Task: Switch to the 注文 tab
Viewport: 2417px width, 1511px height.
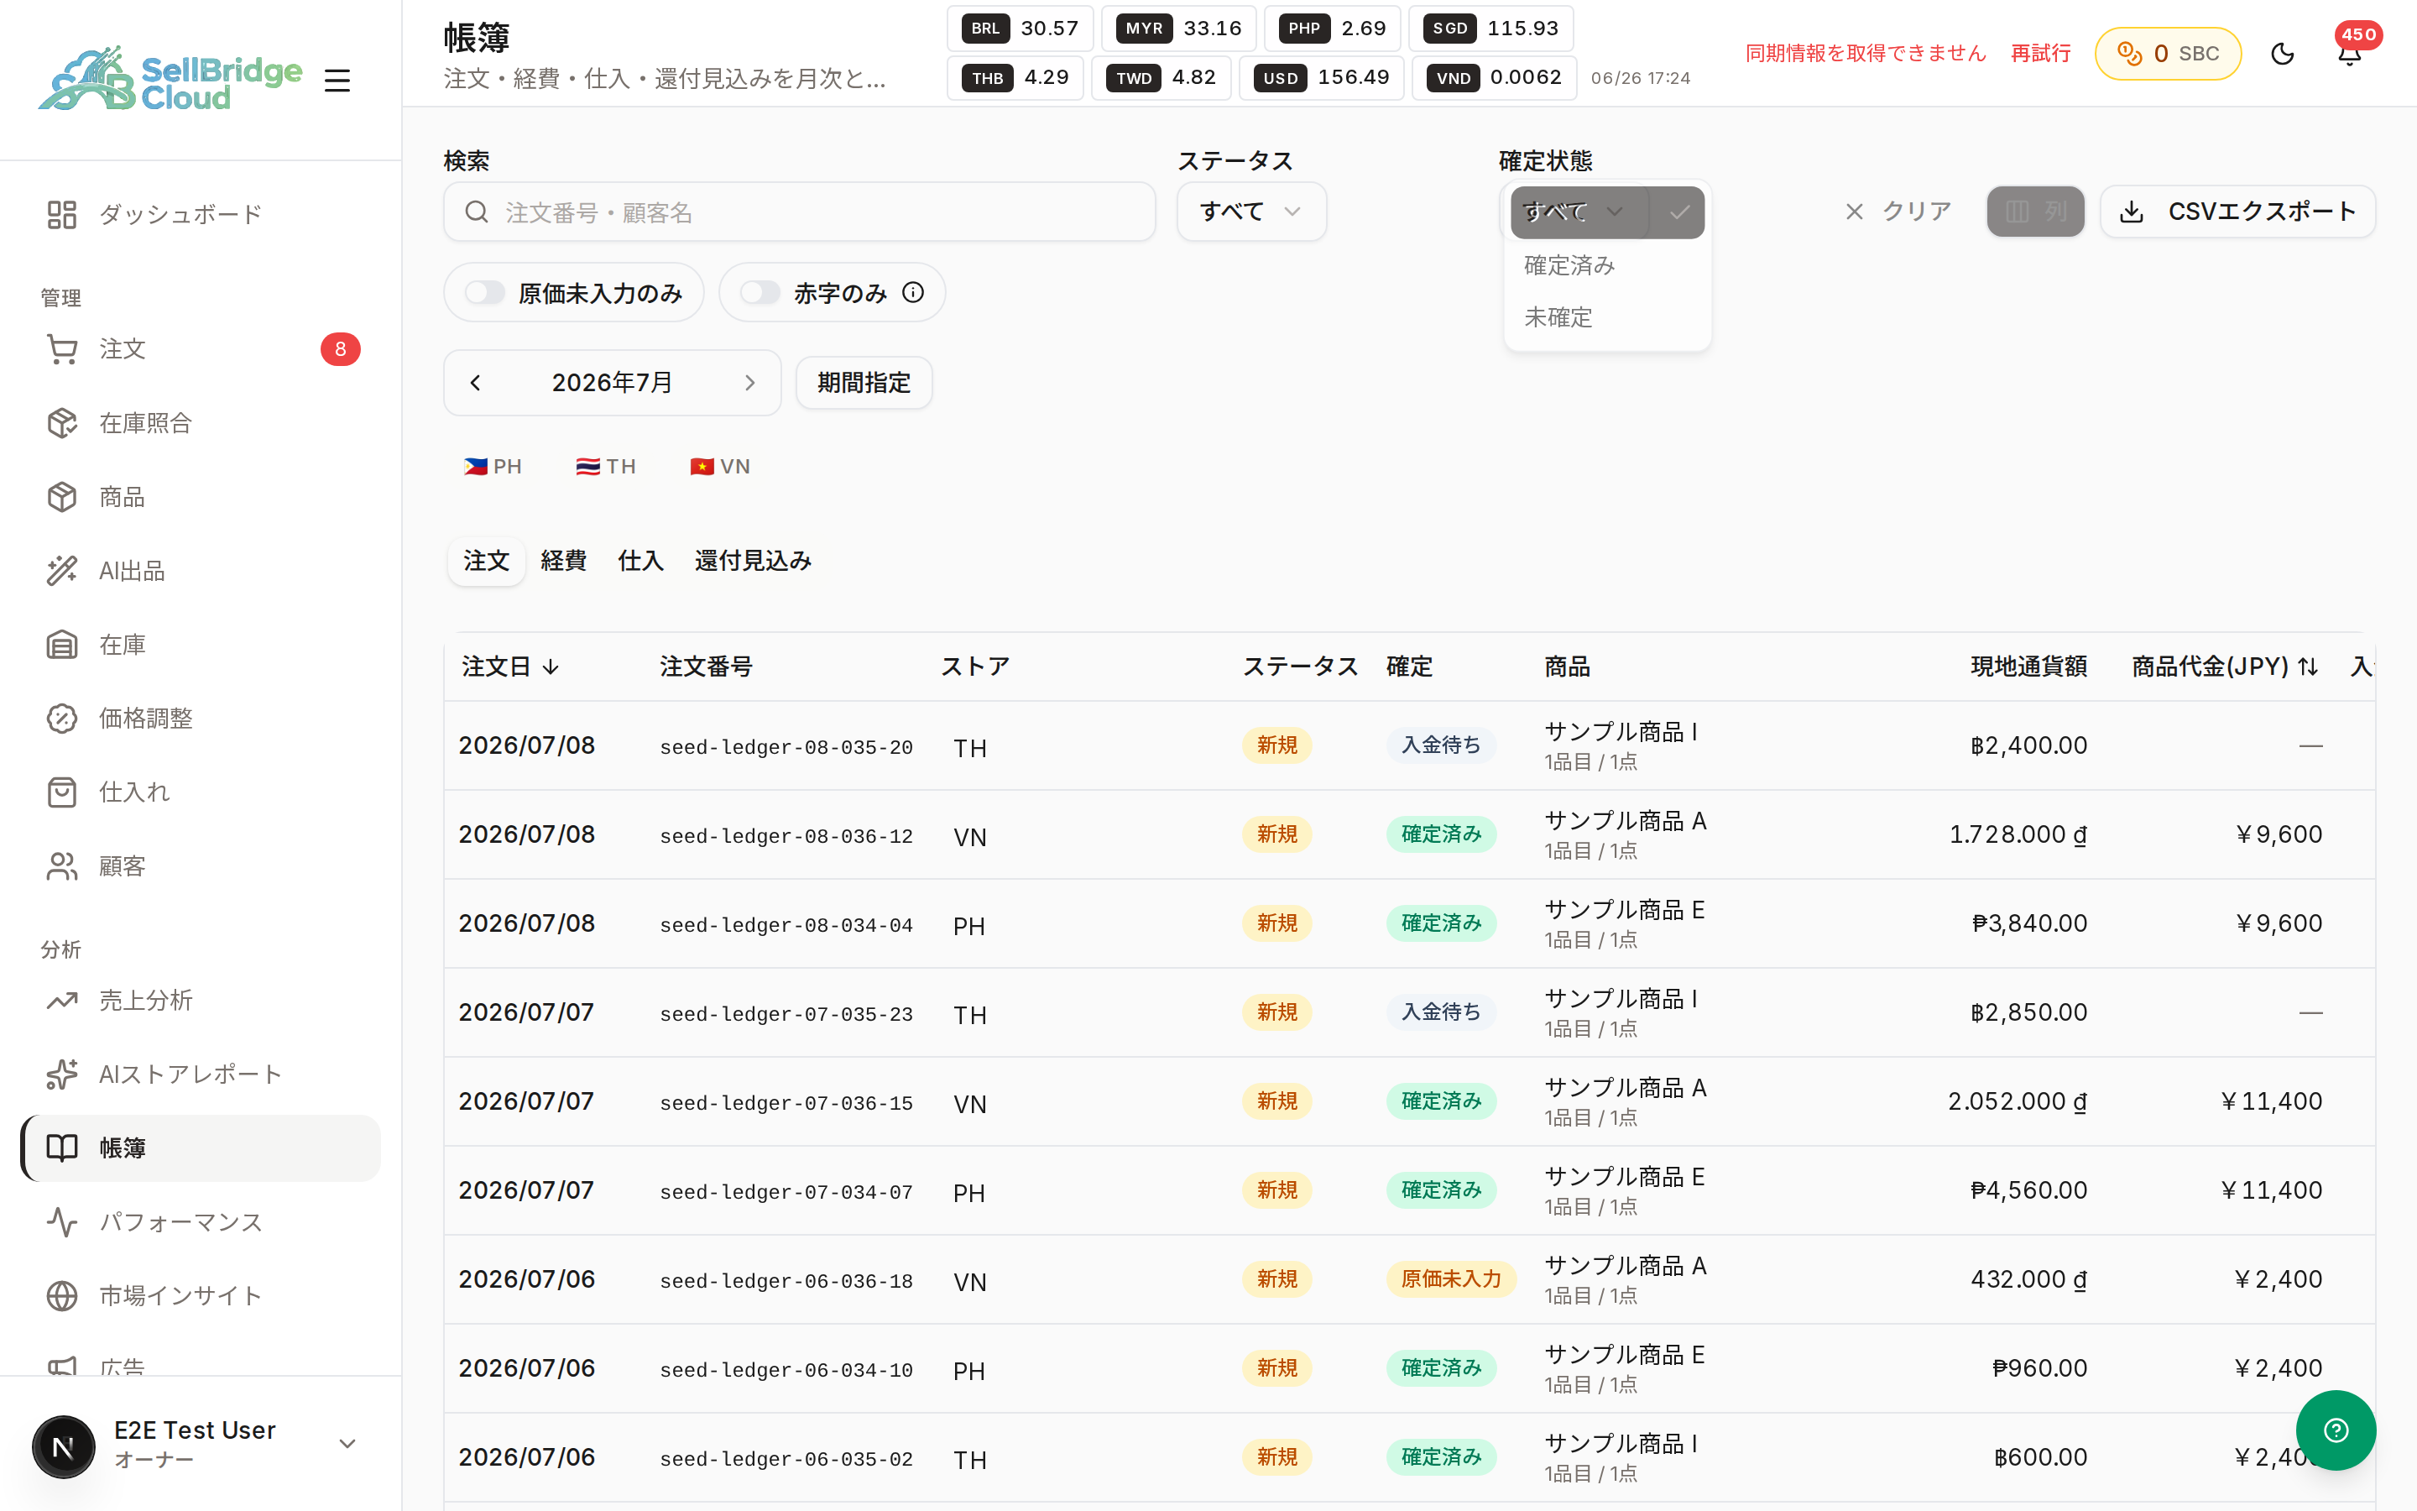Action: pyautogui.click(x=487, y=561)
